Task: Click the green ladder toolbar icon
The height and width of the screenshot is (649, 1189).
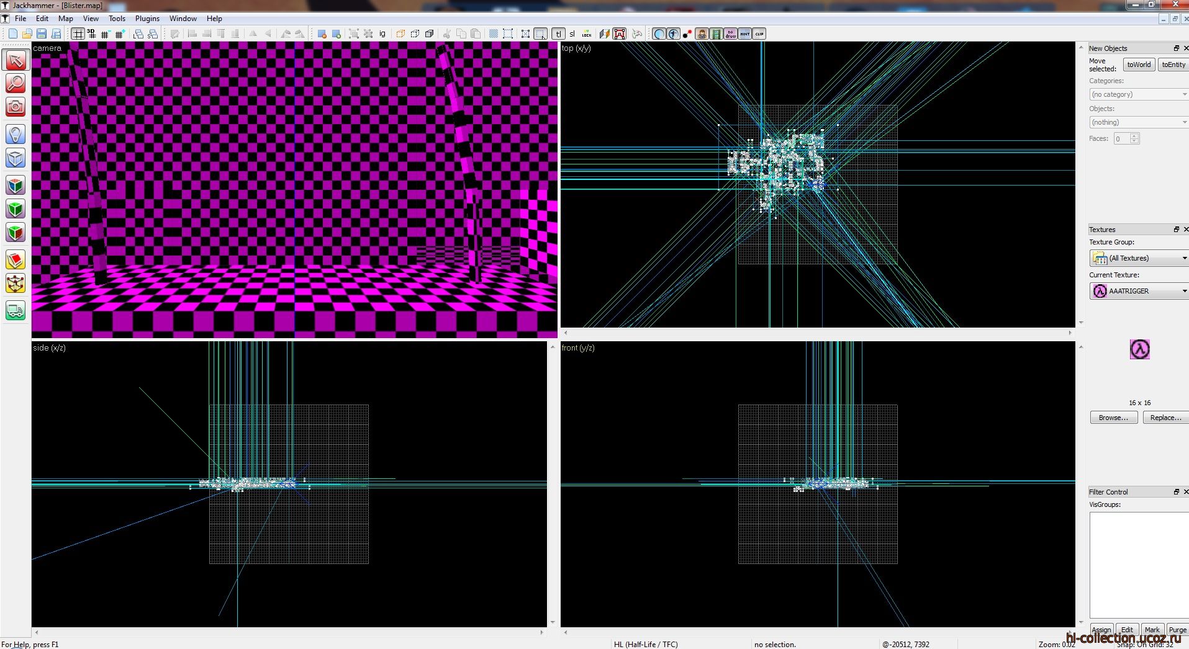Action: click(715, 34)
